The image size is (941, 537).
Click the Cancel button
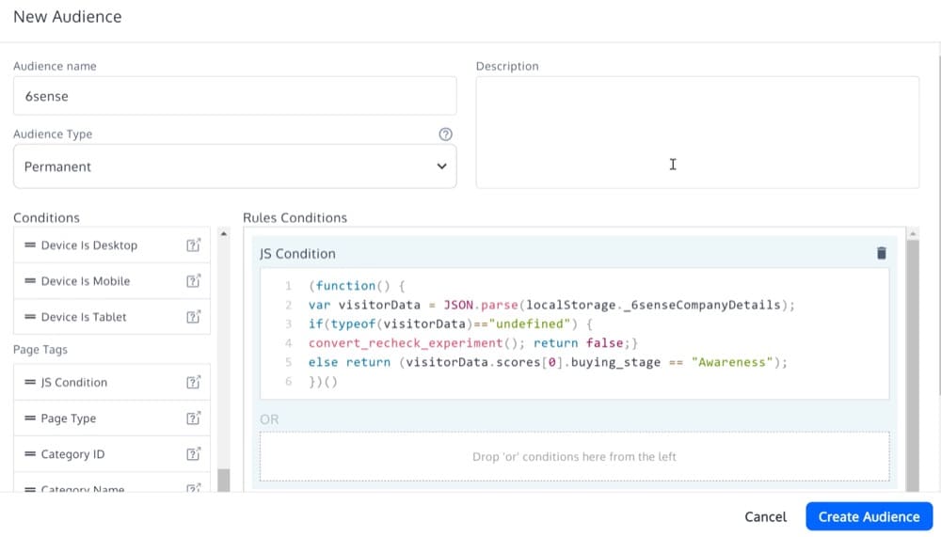point(765,516)
